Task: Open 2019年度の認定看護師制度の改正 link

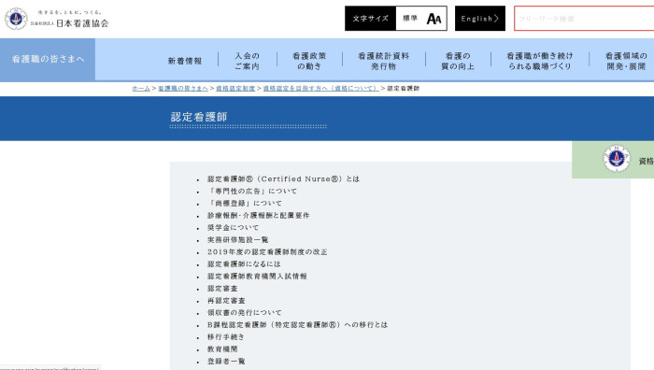Action: [x=267, y=252]
